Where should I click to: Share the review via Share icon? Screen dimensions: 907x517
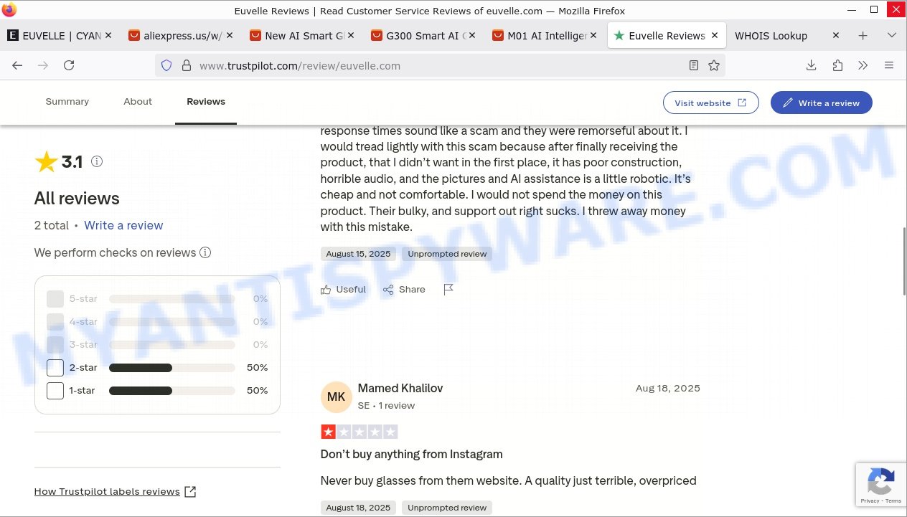[x=404, y=290]
